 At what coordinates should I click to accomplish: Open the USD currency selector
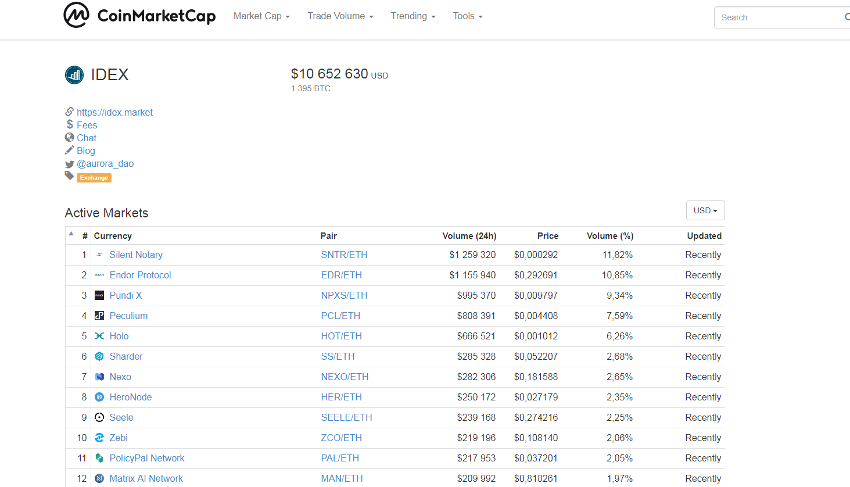pyautogui.click(x=705, y=210)
